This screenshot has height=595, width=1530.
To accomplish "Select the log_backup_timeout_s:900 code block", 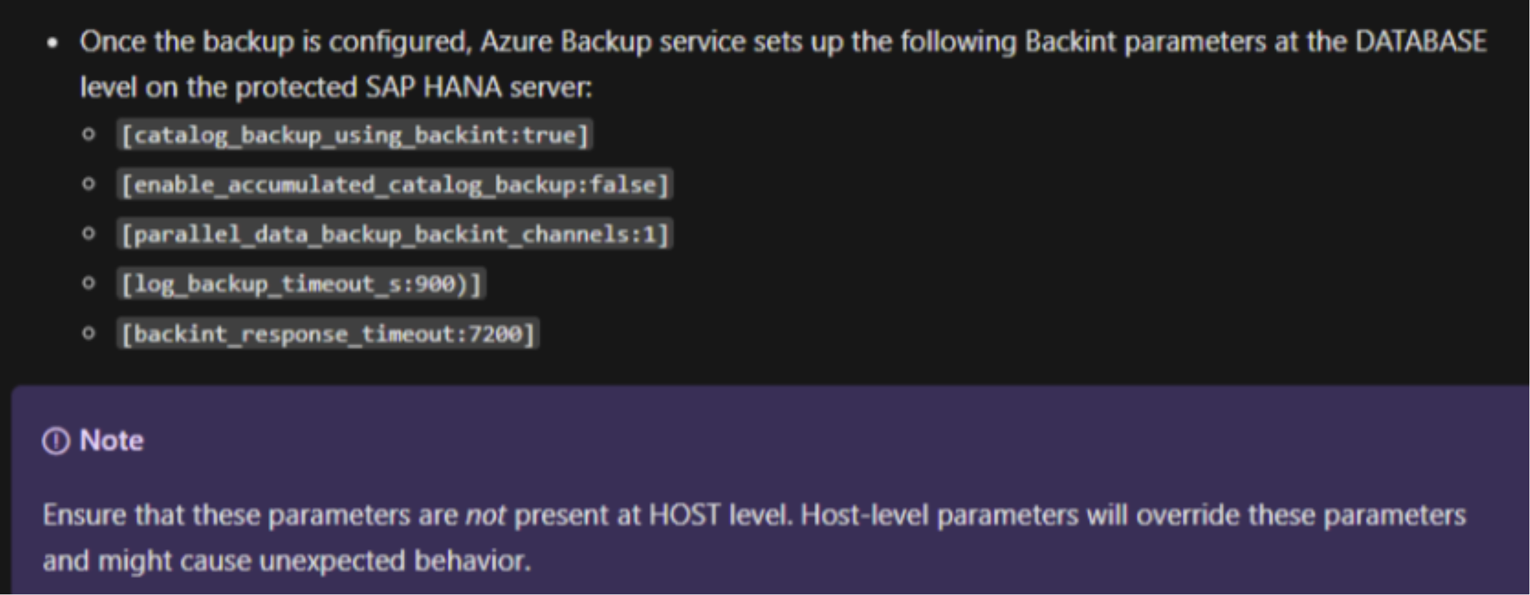I will [301, 284].
